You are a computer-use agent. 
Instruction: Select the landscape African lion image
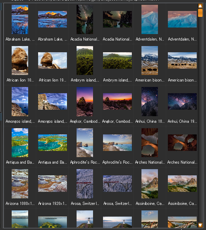pyautogui.click(x=53, y=61)
